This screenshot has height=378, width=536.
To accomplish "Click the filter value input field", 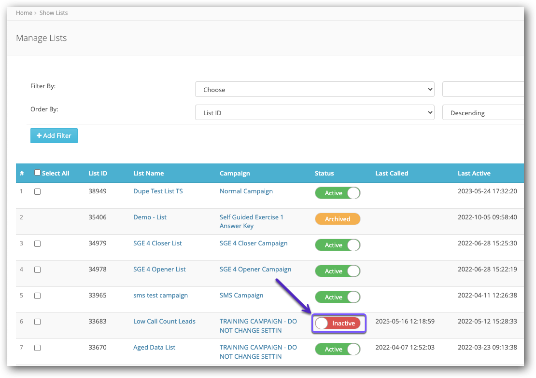I will tap(483, 90).
